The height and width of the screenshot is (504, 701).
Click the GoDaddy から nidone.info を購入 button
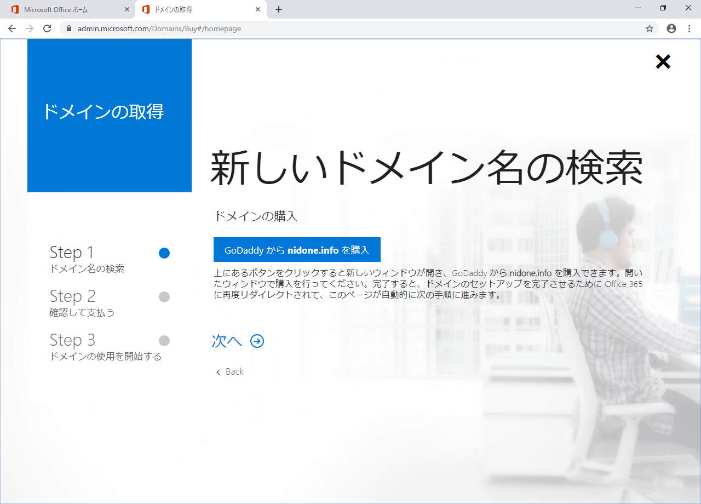[297, 250]
